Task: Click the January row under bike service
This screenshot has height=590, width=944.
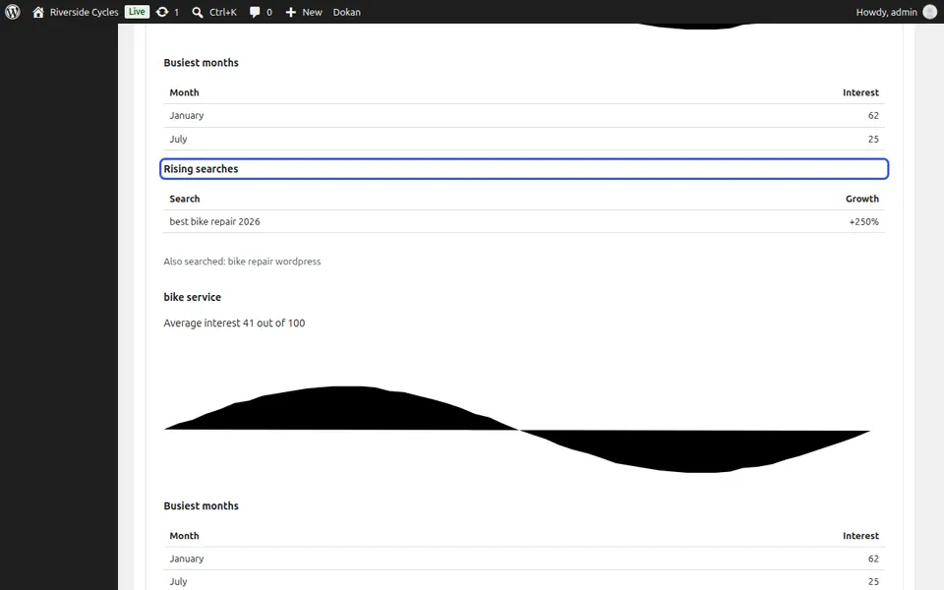Action: pyautogui.click(x=524, y=559)
